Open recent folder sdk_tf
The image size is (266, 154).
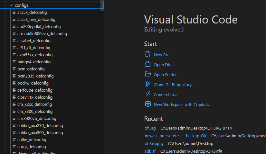[x=150, y=151]
